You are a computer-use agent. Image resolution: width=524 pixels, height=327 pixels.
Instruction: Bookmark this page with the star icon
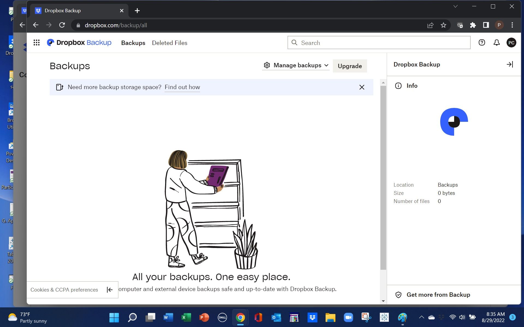pos(443,25)
